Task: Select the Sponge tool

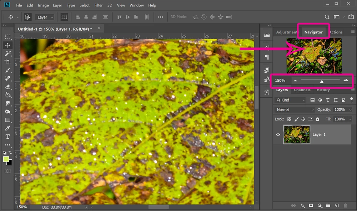Action: click(7, 112)
